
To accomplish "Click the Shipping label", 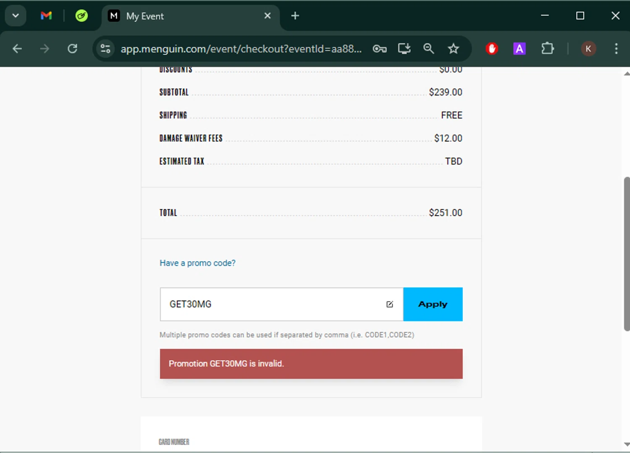I will click(x=173, y=115).
